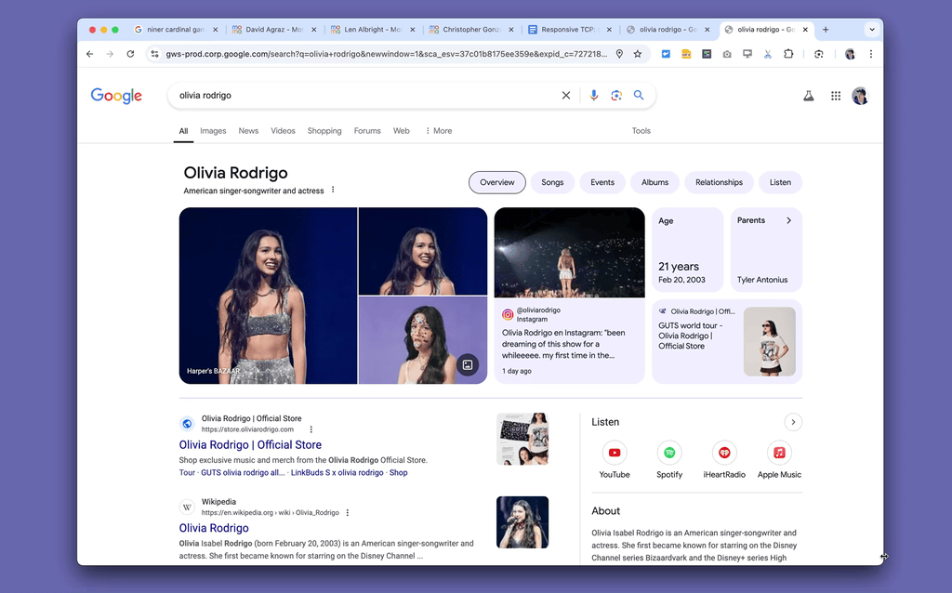Screen dimensions: 952x593
Task: Open Apple Music in the Listen panel
Action: pos(779,459)
